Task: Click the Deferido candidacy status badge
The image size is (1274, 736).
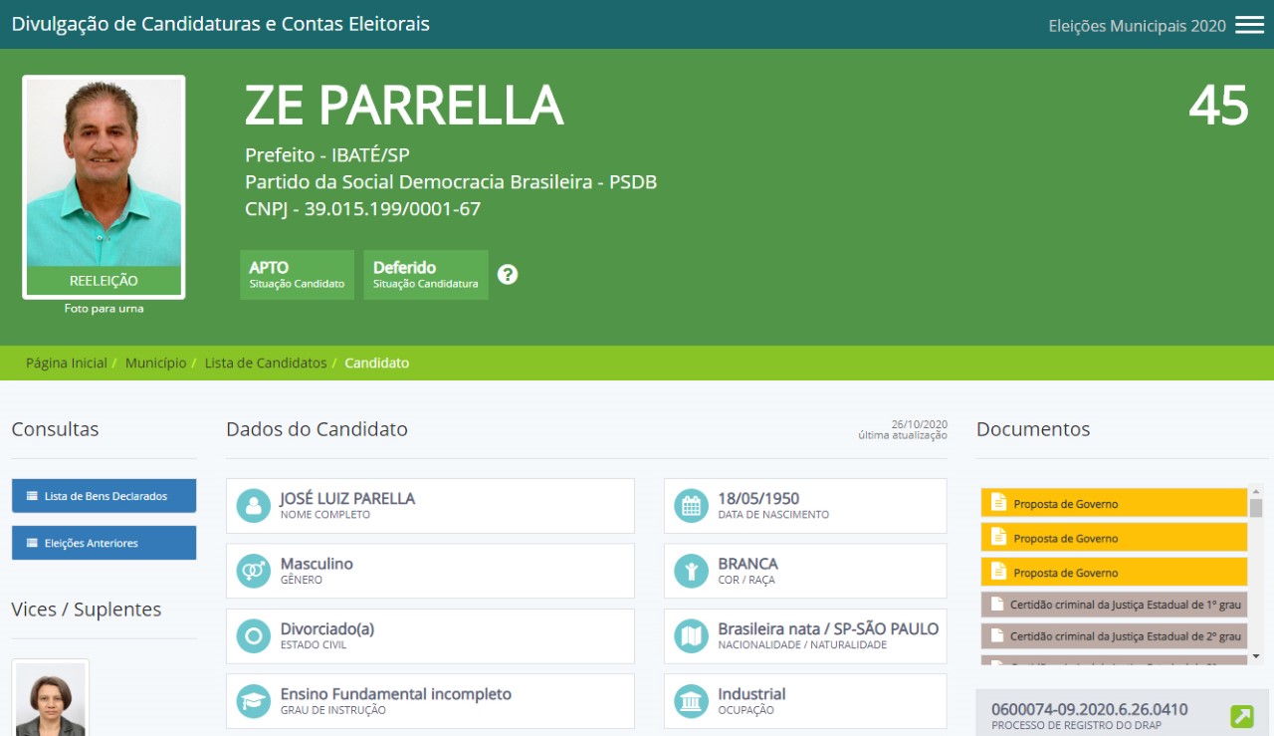Action: [x=426, y=275]
